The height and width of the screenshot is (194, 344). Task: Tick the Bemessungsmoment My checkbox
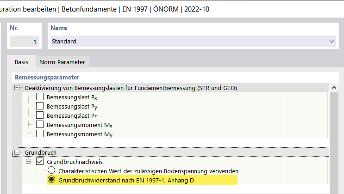pos(40,134)
